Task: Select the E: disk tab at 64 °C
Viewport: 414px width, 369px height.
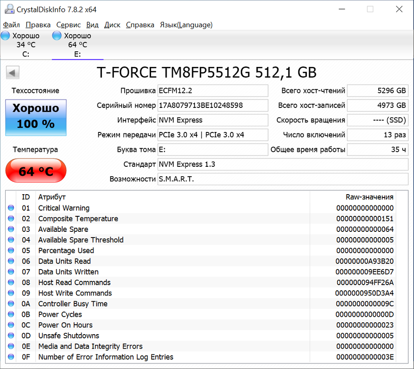Action: tap(77, 45)
